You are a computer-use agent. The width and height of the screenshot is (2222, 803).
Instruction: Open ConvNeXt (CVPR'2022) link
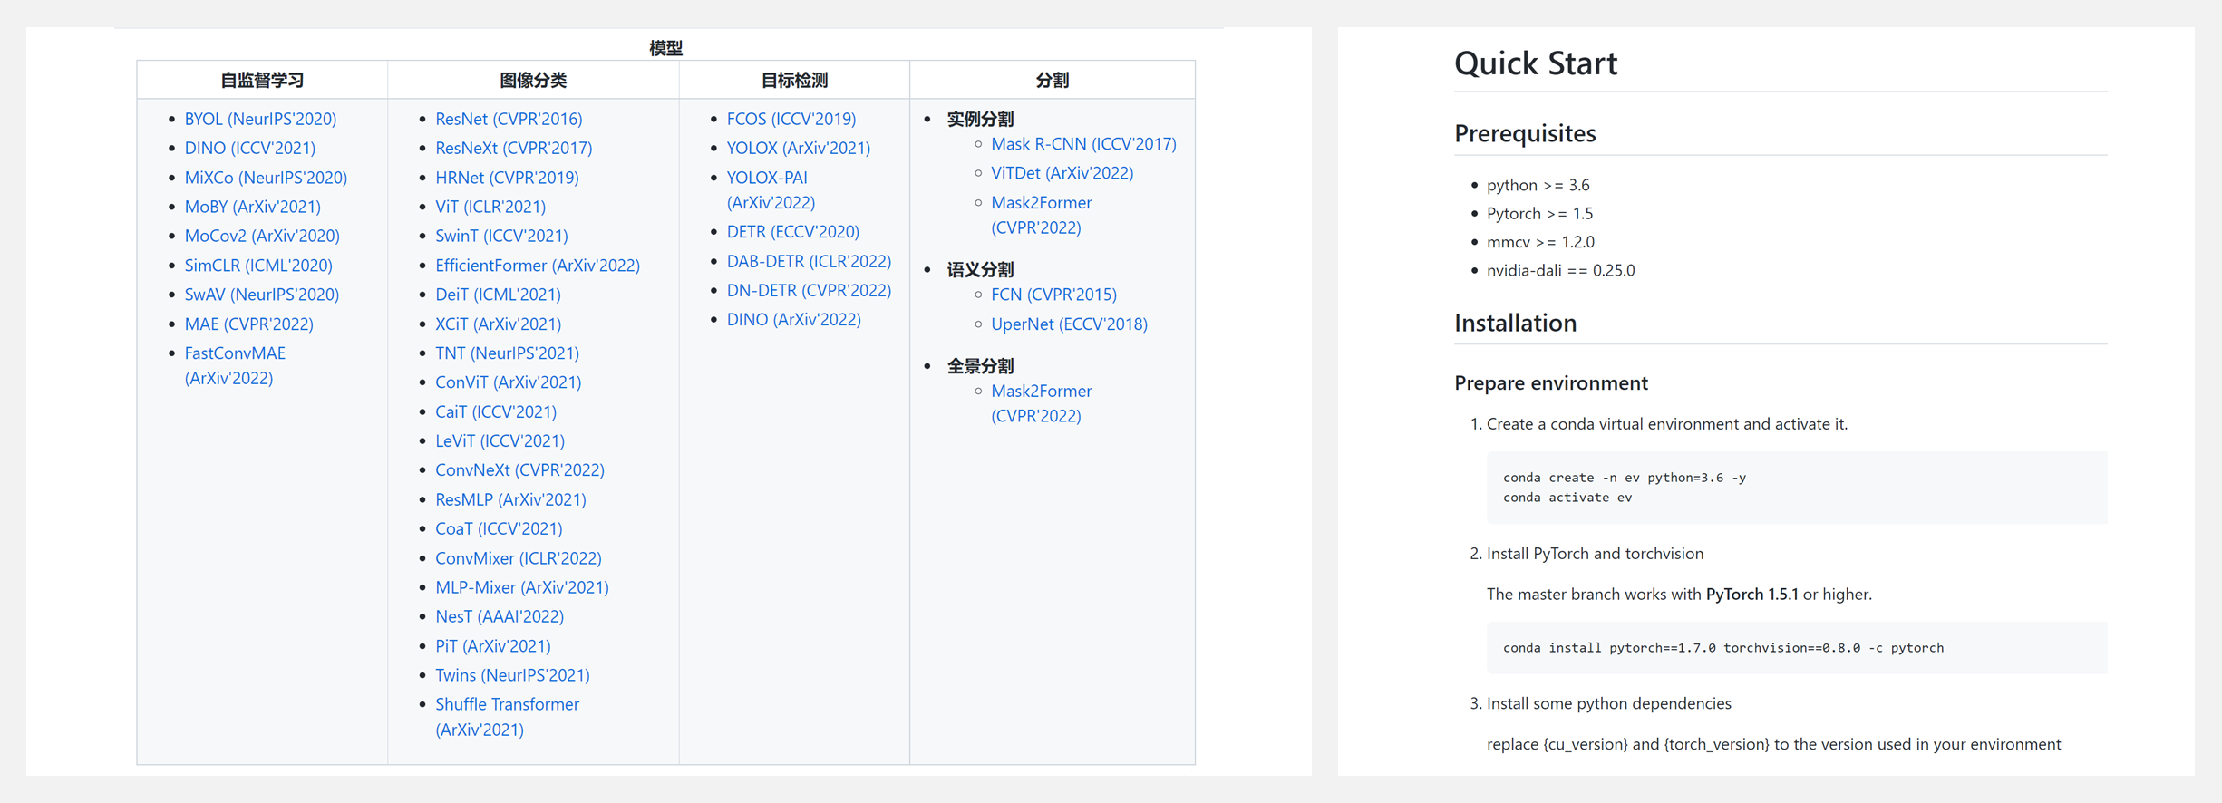point(519,470)
